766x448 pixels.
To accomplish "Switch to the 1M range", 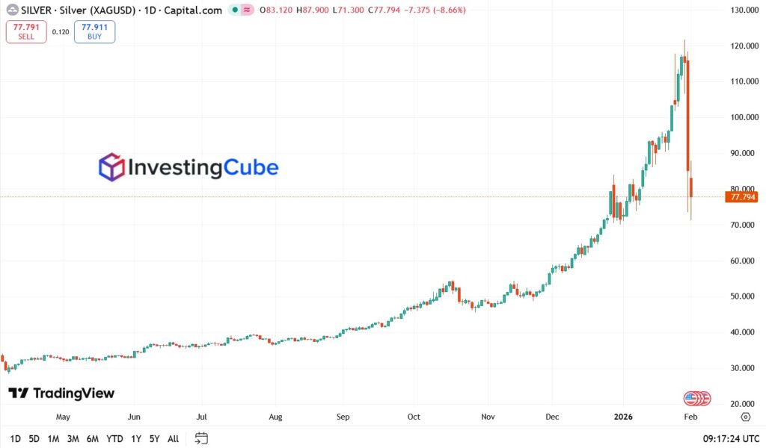I will pos(53,439).
